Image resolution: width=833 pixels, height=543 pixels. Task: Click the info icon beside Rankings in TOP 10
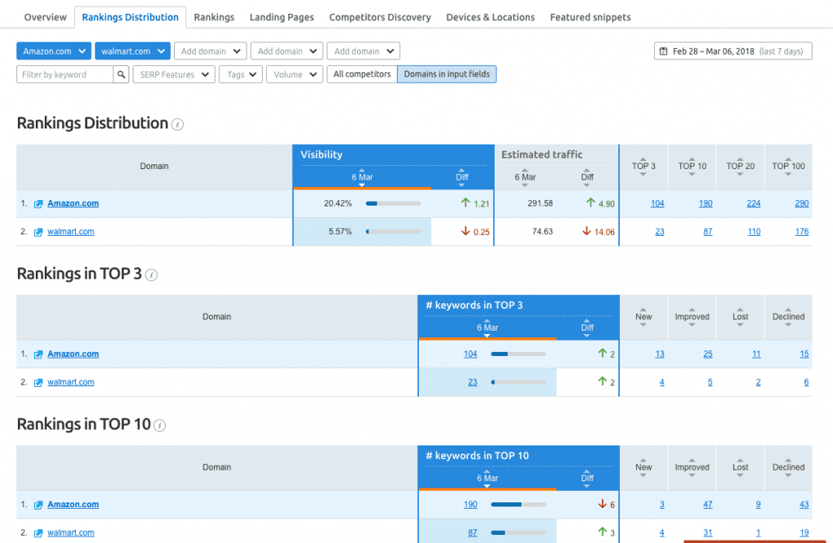click(159, 426)
